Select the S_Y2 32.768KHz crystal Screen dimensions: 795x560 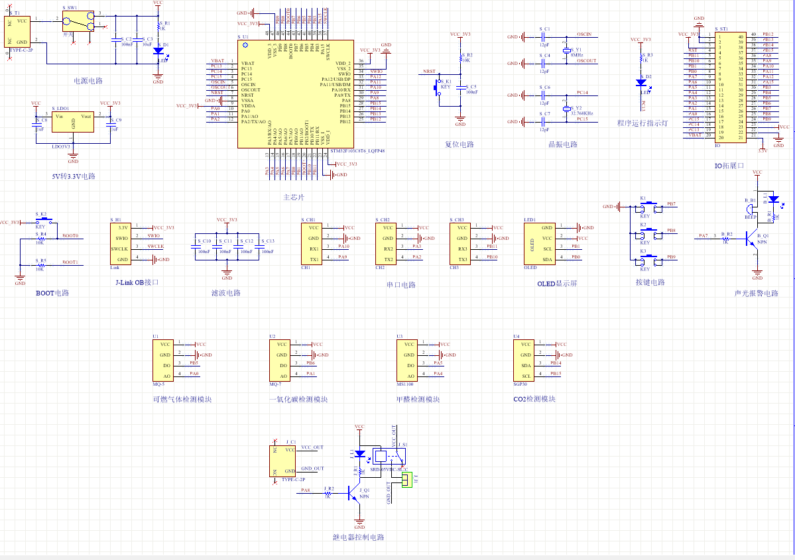[x=567, y=109]
